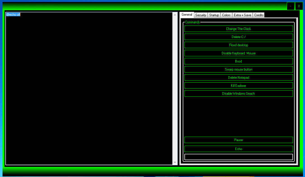The height and width of the screenshot is (177, 305).
Task: Click the Flood desktop command
Action: (238, 45)
